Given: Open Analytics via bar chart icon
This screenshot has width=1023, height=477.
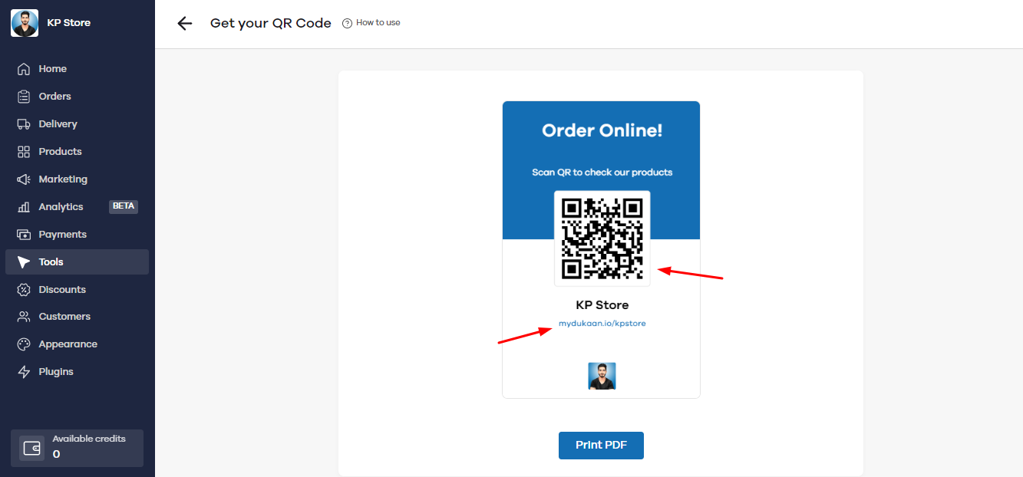Looking at the screenshot, I should pyautogui.click(x=24, y=207).
